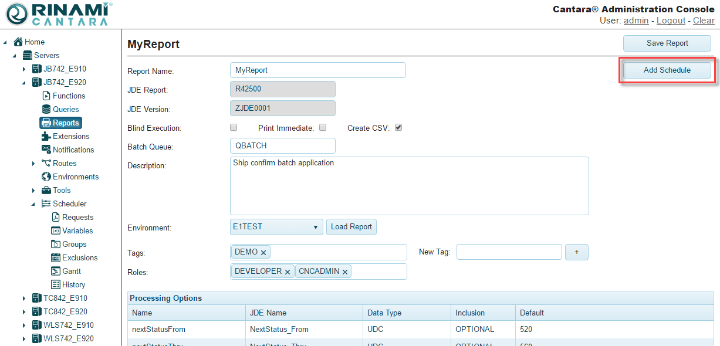720x346 pixels.
Task: Expand the Routes tree node
Action: pyautogui.click(x=33, y=164)
